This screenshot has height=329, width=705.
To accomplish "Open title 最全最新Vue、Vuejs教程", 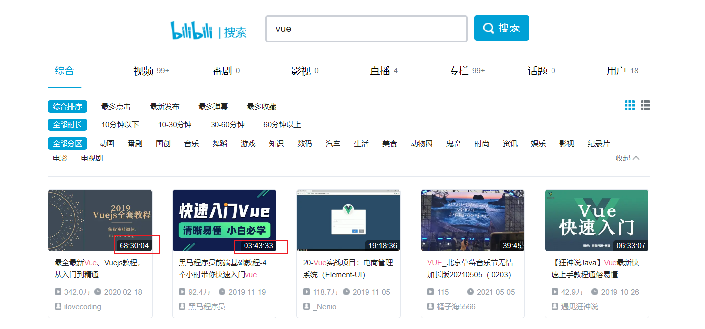I will click(x=98, y=269).
